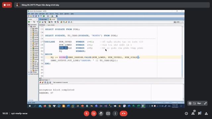Click the Open folder icon in main toolbar

click(31, 16)
